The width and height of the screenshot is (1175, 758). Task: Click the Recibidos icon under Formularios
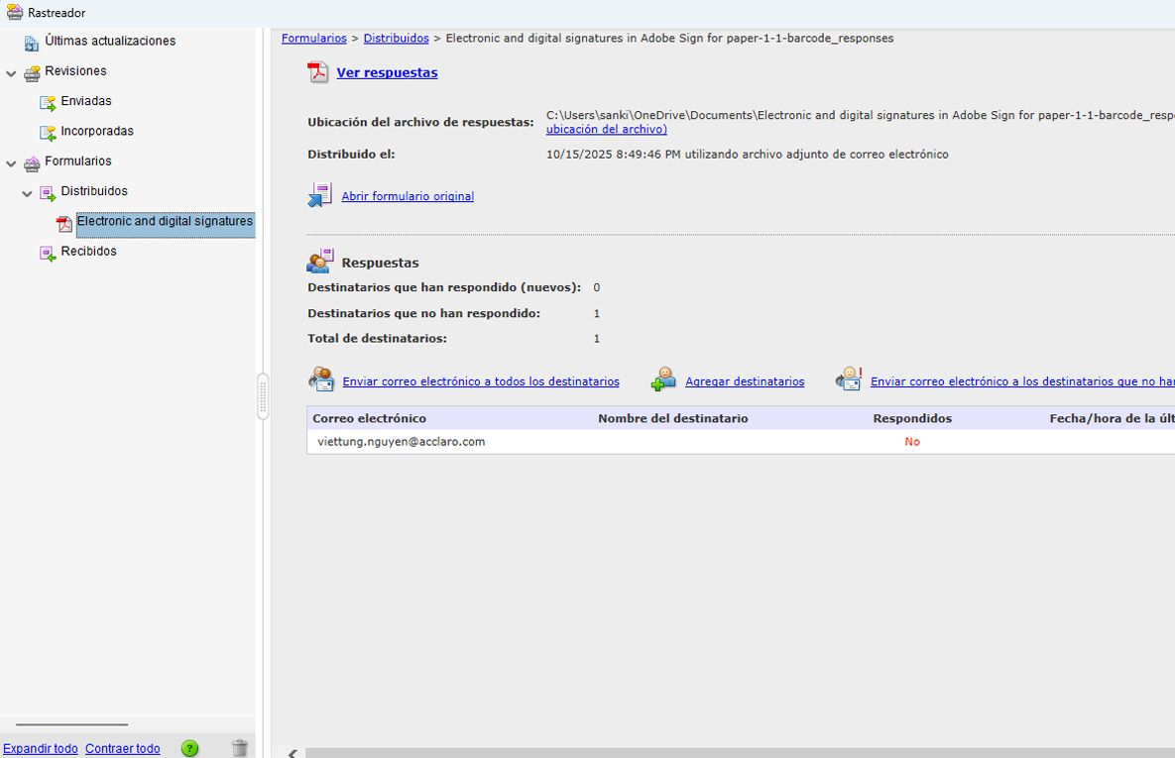tap(47, 253)
